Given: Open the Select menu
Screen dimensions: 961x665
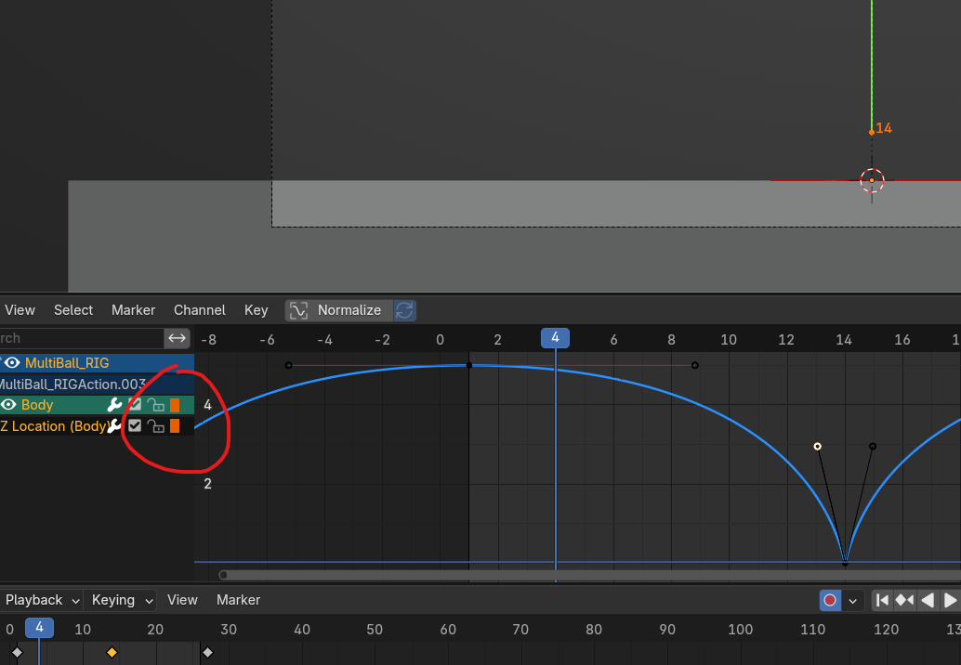Looking at the screenshot, I should [x=73, y=310].
